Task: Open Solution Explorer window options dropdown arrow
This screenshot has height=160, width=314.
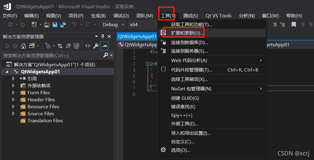Action: 96,36
